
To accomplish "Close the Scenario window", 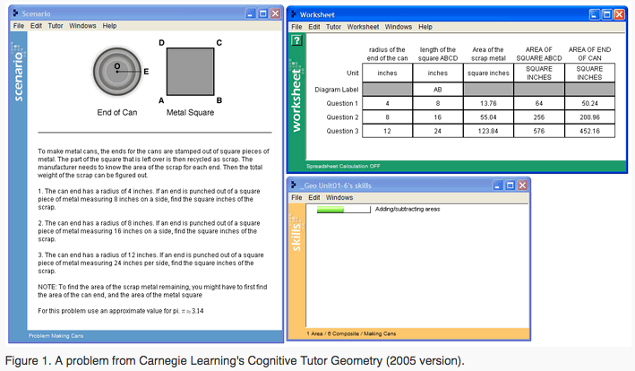I will 275,13.
